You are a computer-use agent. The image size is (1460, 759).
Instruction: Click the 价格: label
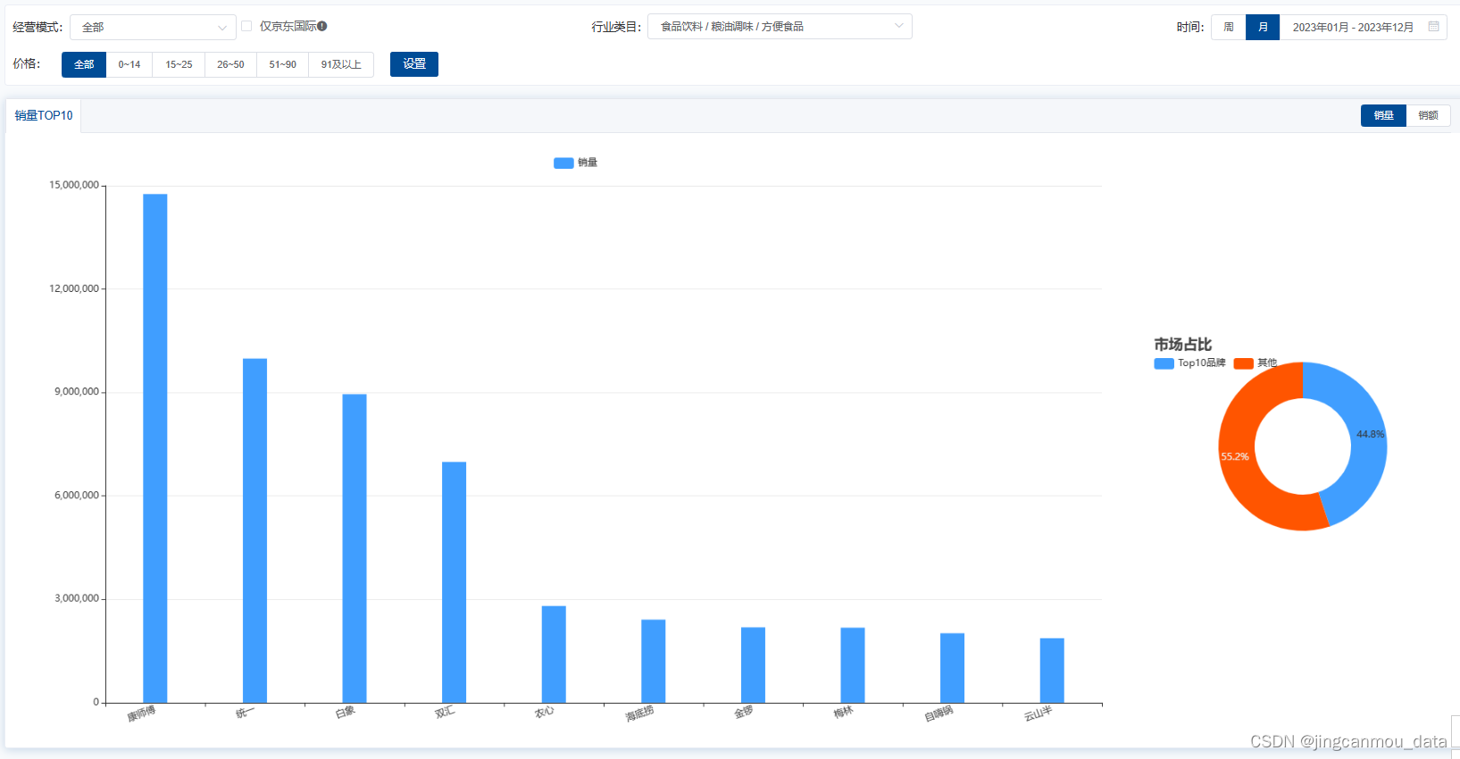click(27, 63)
